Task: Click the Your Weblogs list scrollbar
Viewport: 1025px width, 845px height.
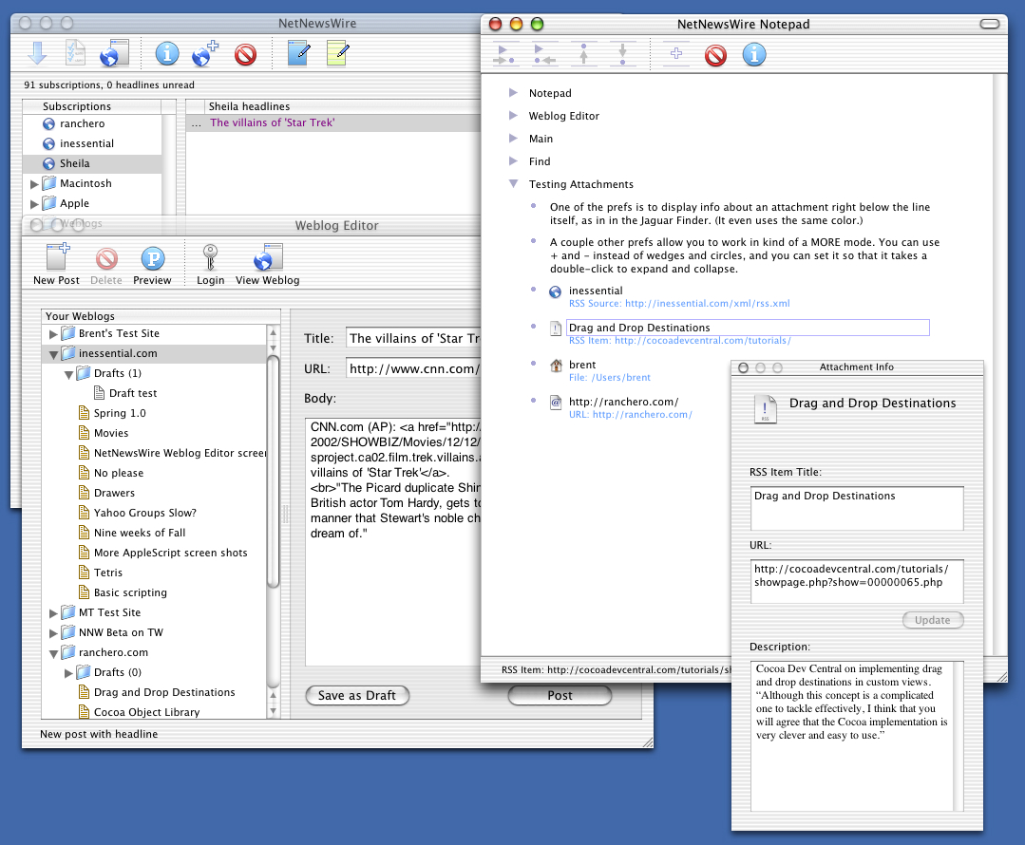Action: tap(274, 475)
